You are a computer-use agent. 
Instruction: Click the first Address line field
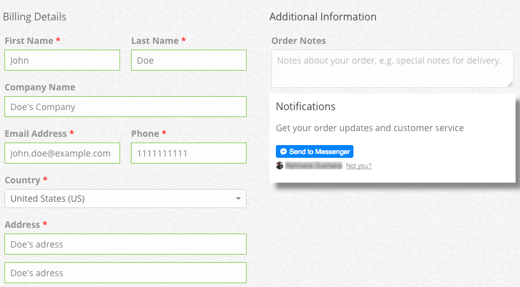[x=125, y=244]
